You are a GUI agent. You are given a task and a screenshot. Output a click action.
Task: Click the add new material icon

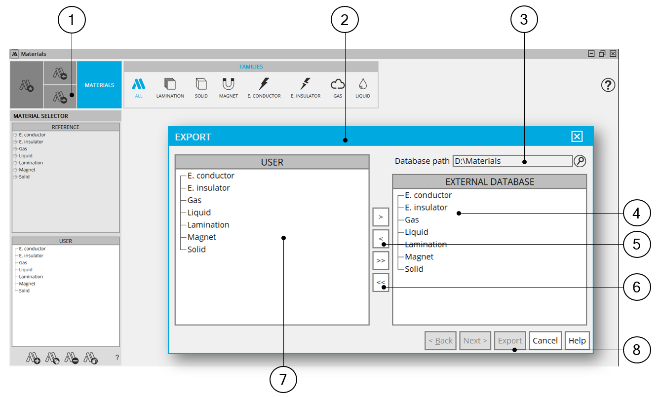pyautogui.click(x=34, y=358)
